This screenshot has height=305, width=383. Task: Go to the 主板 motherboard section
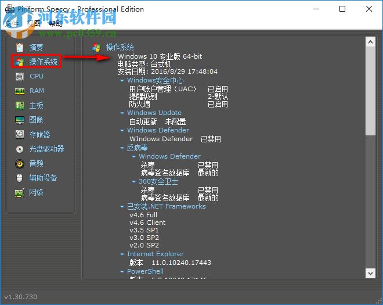(36, 105)
